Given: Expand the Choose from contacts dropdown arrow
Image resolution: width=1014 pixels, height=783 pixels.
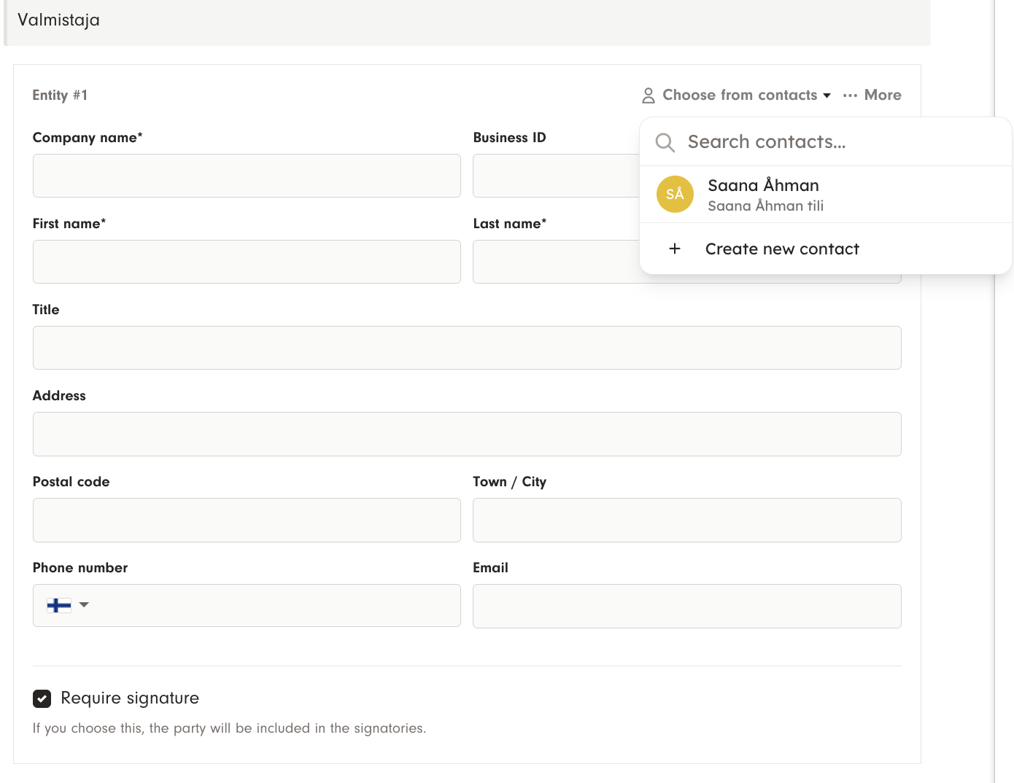Looking at the screenshot, I should point(827,96).
